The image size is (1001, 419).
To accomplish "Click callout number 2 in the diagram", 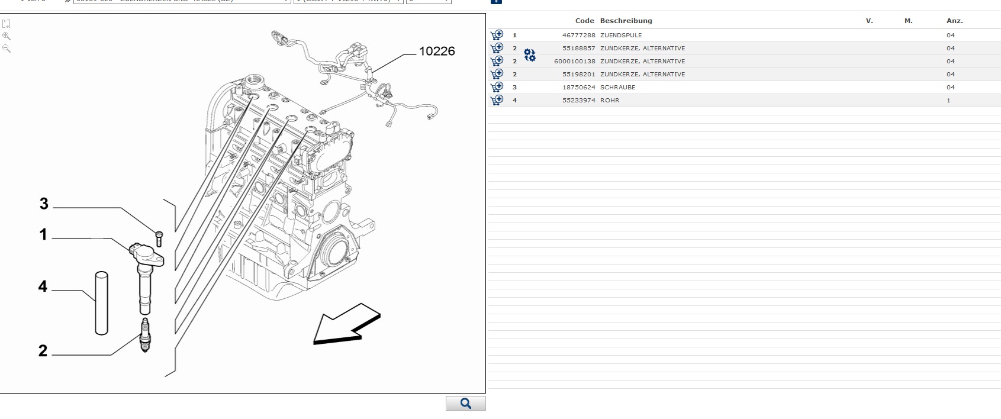I will tap(43, 350).
